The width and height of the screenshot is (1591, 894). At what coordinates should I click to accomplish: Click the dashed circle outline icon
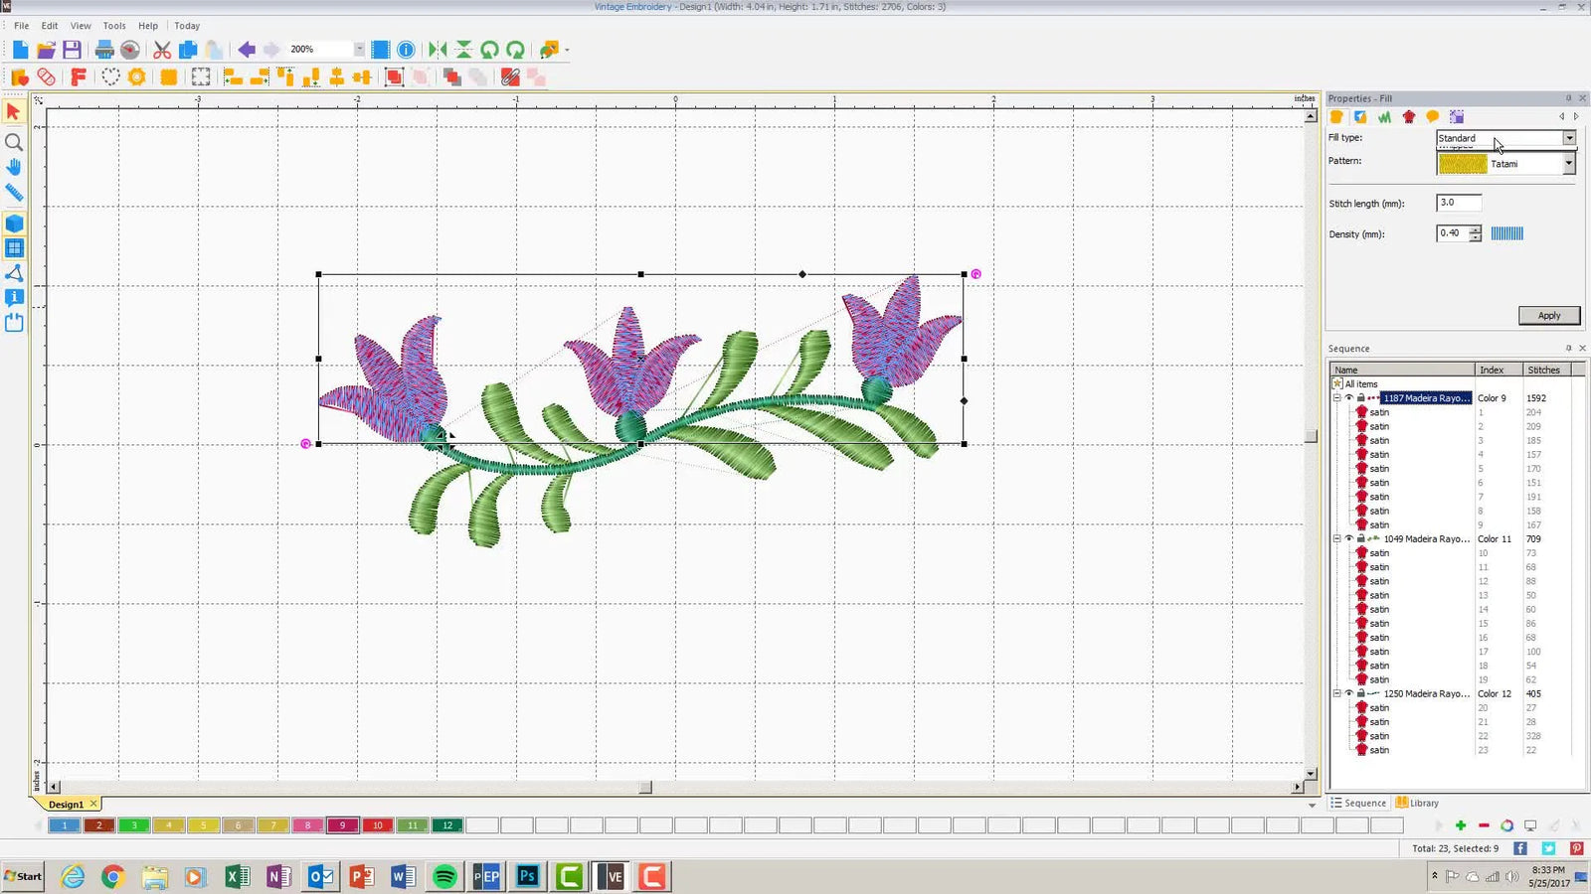pyautogui.click(x=110, y=77)
